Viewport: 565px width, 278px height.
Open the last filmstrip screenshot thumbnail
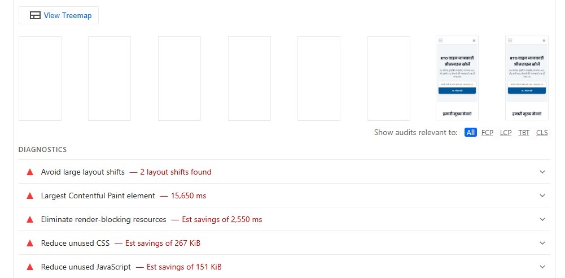(x=527, y=78)
